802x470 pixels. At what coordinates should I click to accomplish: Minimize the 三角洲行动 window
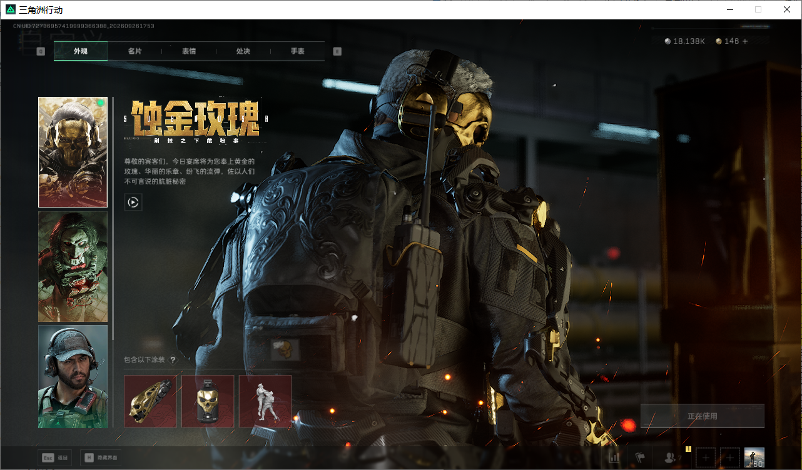(729, 9)
